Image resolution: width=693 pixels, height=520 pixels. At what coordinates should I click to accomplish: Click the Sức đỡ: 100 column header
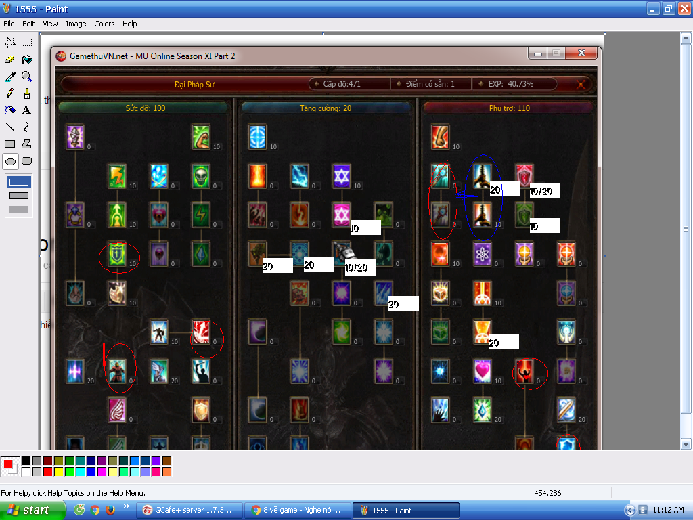click(145, 108)
